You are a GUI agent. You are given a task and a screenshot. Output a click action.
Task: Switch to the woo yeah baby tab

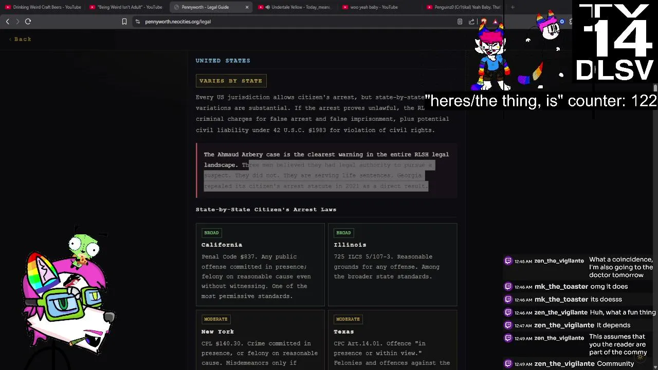[374, 7]
